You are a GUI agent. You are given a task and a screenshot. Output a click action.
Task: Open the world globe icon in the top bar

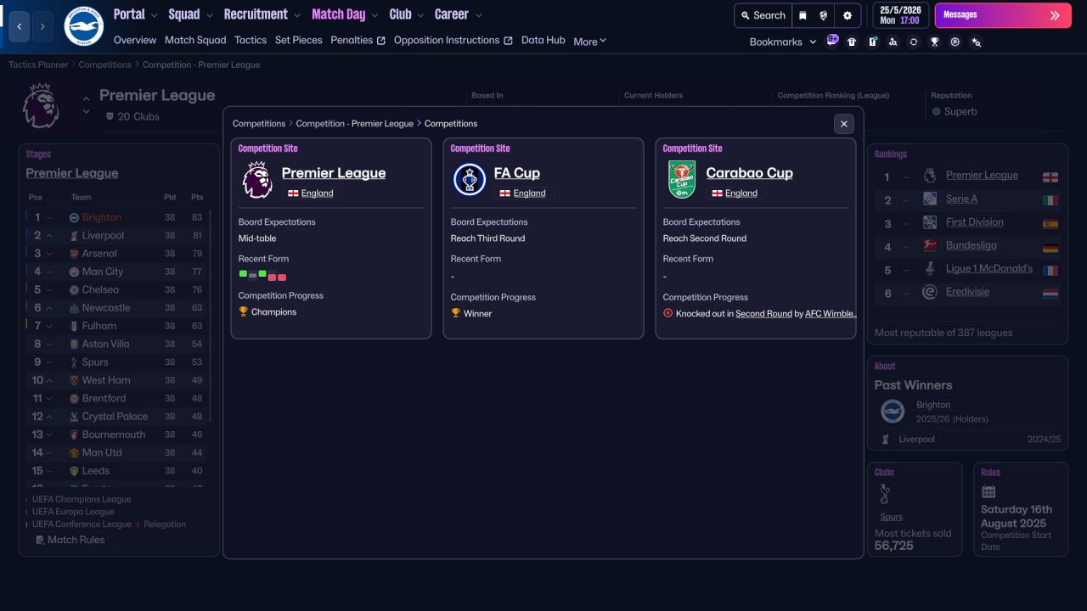tap(824, 15)
